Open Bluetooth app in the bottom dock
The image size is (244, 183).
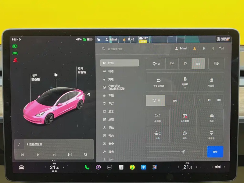(143, 167)
